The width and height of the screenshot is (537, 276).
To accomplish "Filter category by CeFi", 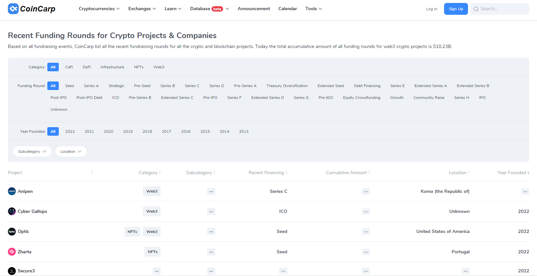I will point(69,67).
